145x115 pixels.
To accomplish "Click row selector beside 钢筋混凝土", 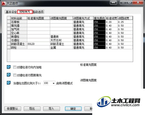I will pos(9,44).
